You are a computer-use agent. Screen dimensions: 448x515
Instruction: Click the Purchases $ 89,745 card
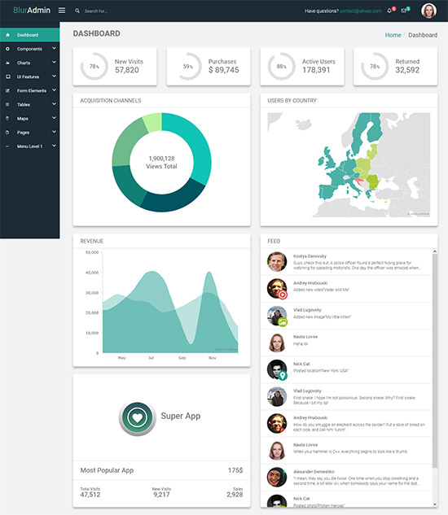click(209, 67)
